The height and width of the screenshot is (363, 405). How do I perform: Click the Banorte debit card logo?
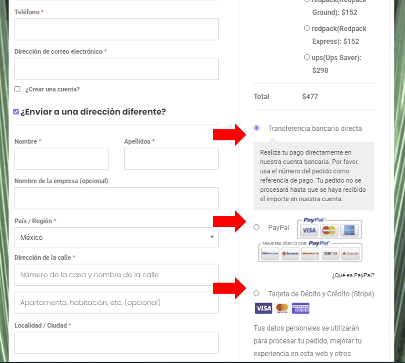click(x=310, y=254)
